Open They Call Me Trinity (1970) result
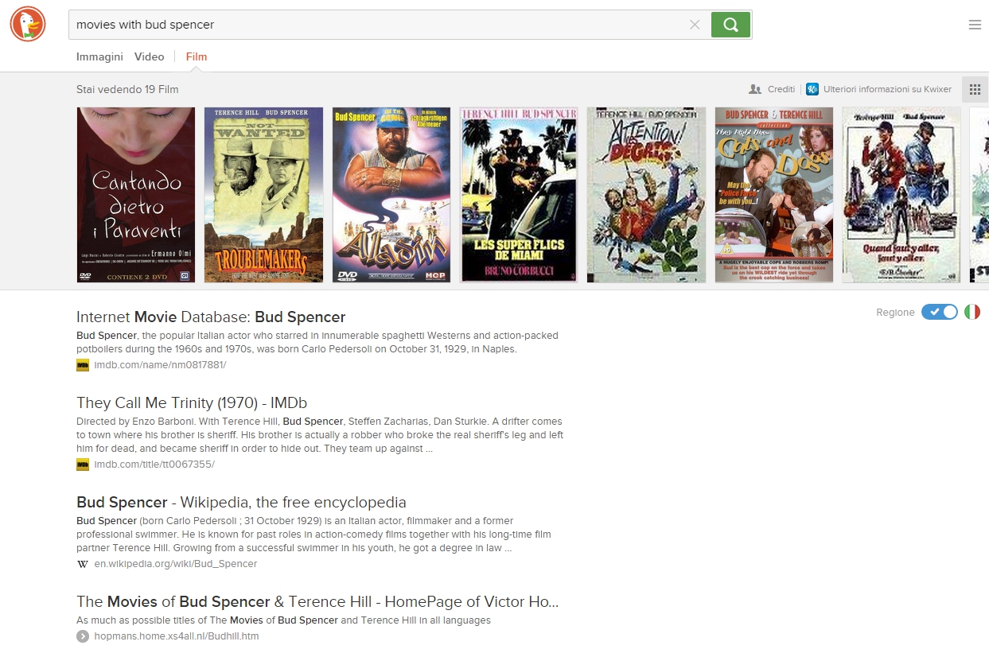 pyautogui.click(x=192, y=402)
